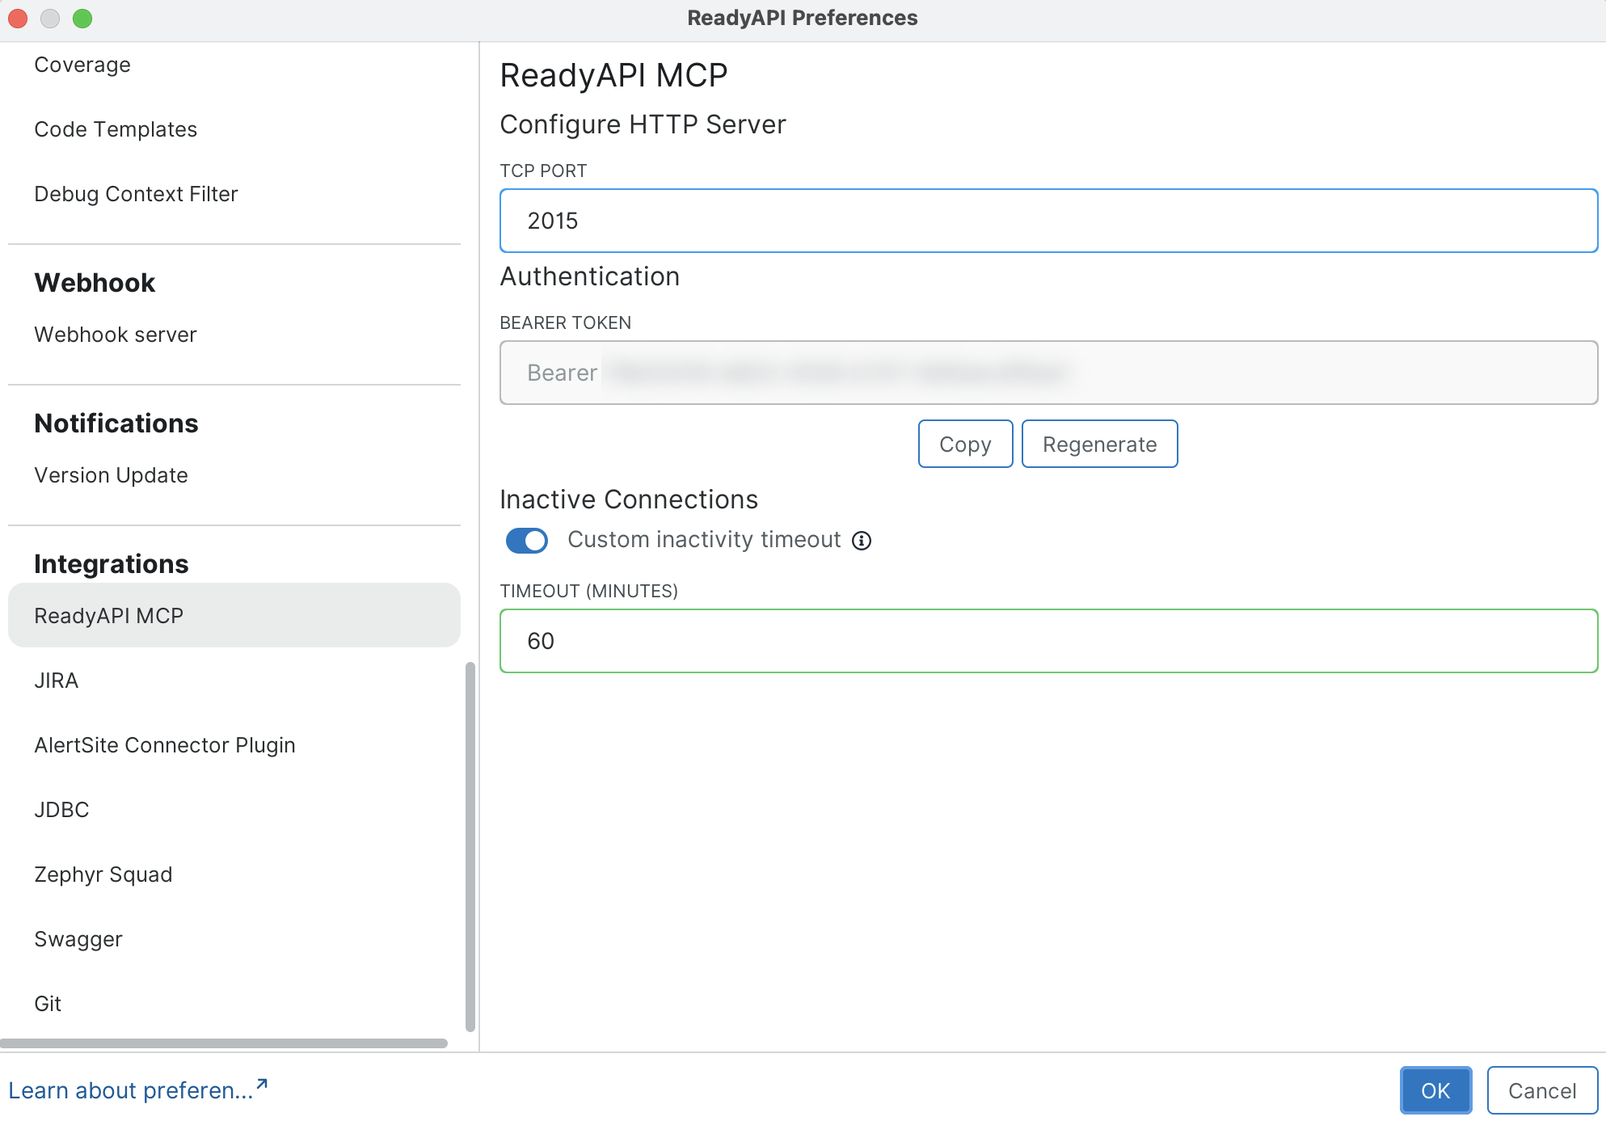This screenshot has height=1121, width=1606.
Task: Click the Webhook section heading
Action: [95, 283]
